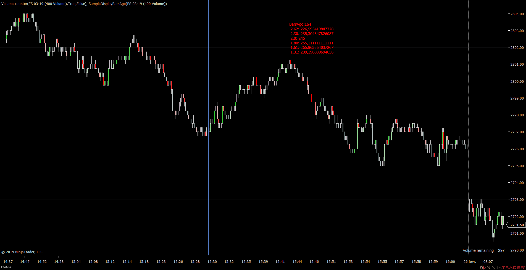This screenshot has width=526, height=270.
Task: Select the 2.30: 235,304347826087 line
Action: 312,34
